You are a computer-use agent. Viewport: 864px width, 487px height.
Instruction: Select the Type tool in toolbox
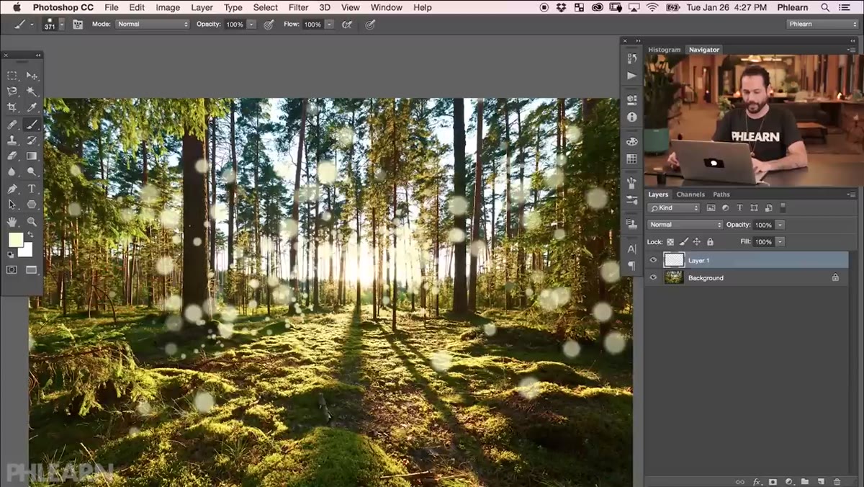pyautogui.click(x=32, y=189)
